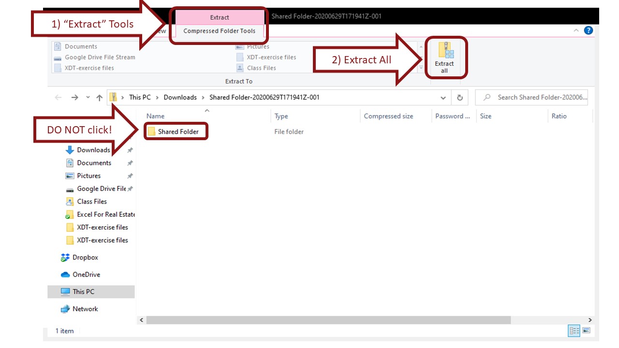Choose XDT-exercise files above Class Files destination
Image resolution: width=619 pixels, height=348 pixels.
pyautogui.click(x=266, y=57)
